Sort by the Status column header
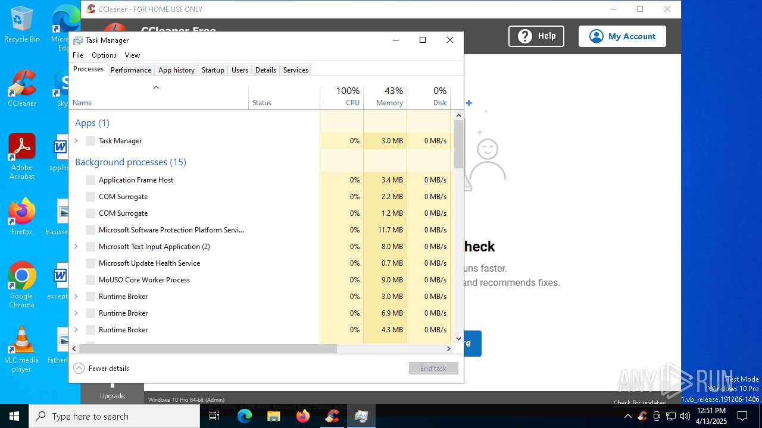762x428 pixels. [284, 97]
